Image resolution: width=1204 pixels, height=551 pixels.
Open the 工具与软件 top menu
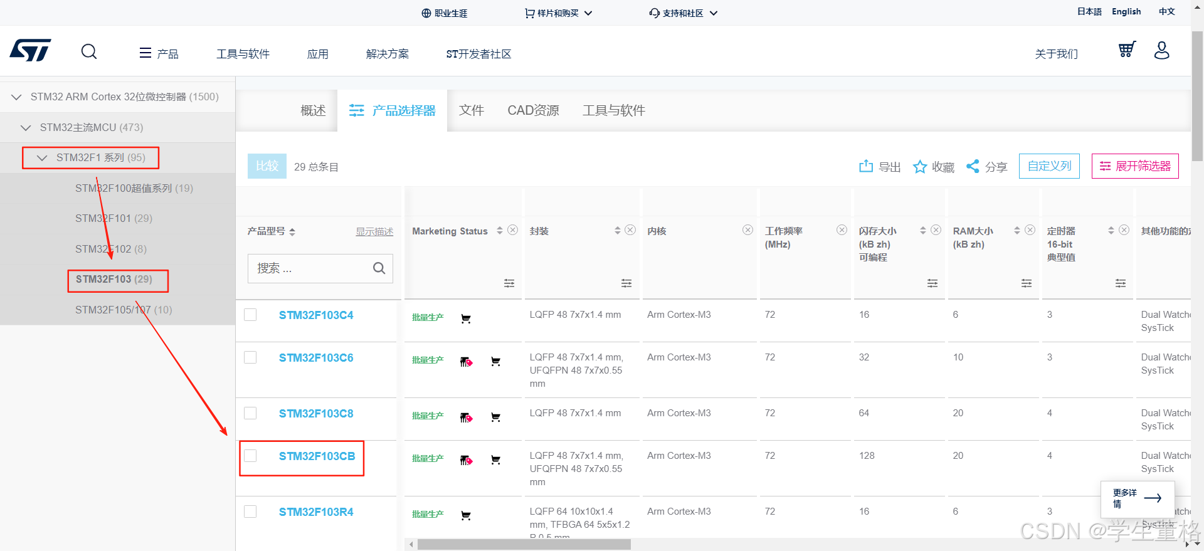(x=243, y=54)
